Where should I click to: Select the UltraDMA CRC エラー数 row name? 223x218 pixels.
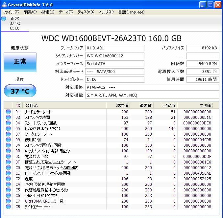tap(44, 201)
